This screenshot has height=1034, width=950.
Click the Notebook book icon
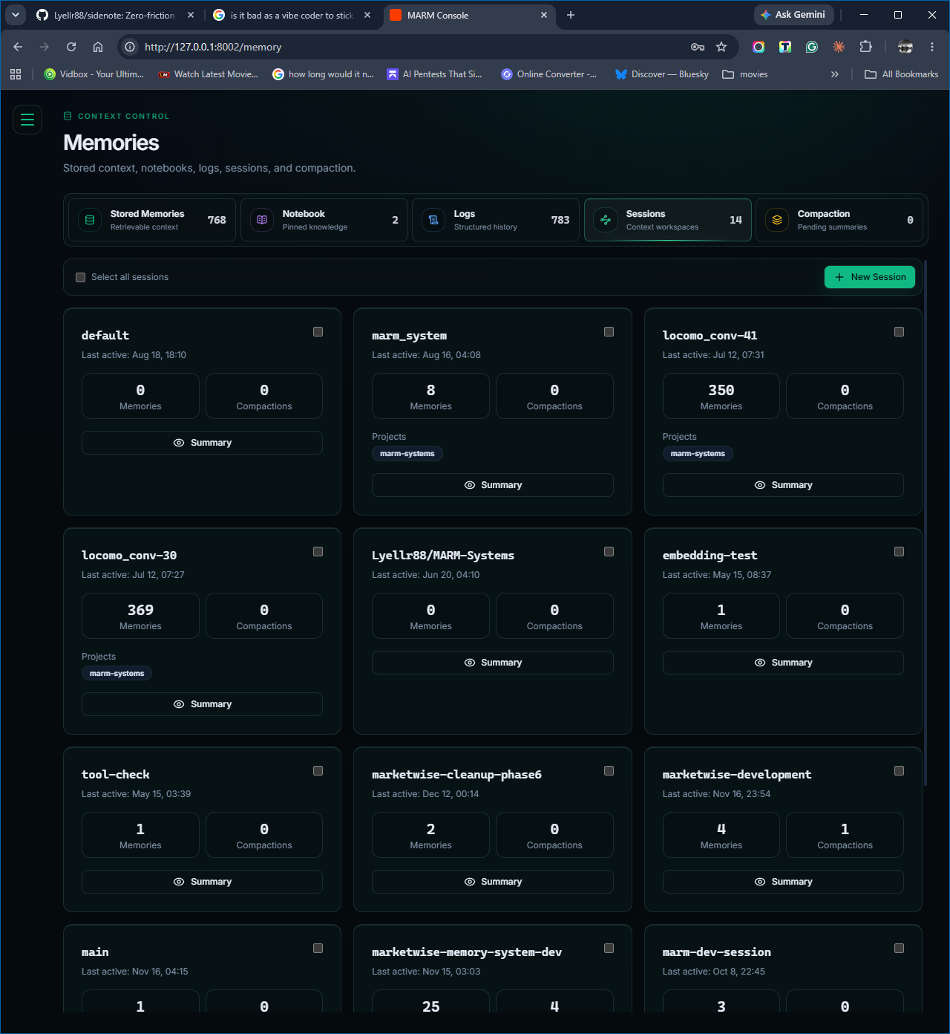262,220
